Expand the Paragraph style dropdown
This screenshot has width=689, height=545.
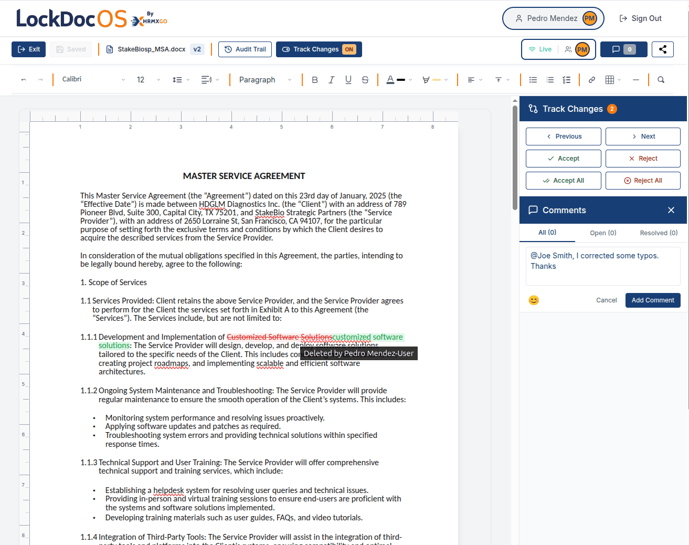click(x=265, y=80)
